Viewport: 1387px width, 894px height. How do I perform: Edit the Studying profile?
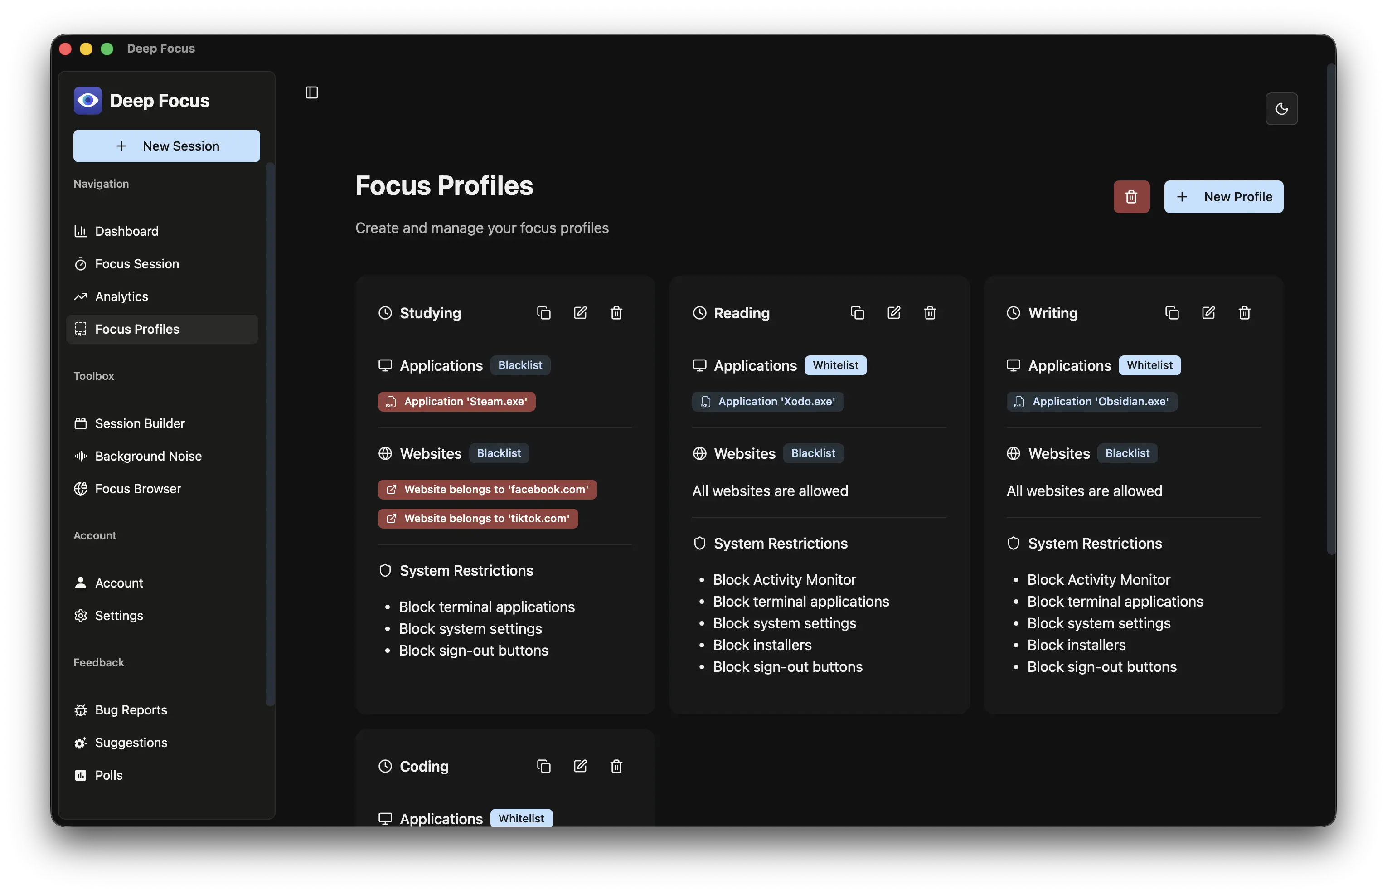pyautogui.click(x=580, y=313)
